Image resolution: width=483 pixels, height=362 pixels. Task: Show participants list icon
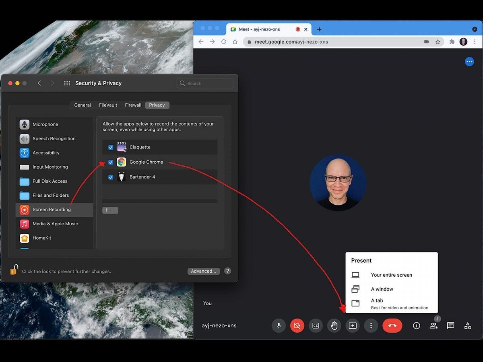[433, 326]
